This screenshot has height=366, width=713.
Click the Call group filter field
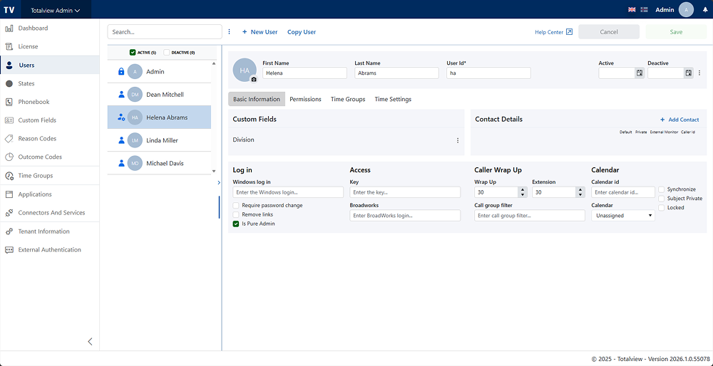click(x=529, y=216)
